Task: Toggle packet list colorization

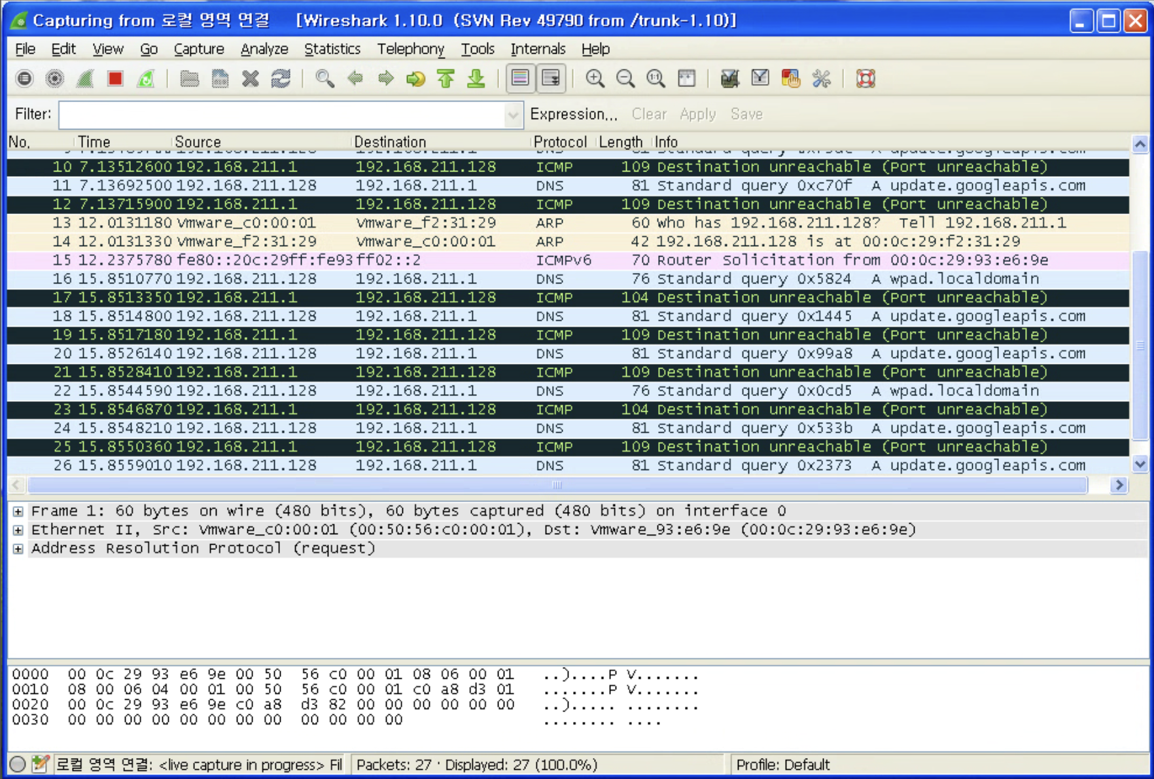Action: point(521,79)
